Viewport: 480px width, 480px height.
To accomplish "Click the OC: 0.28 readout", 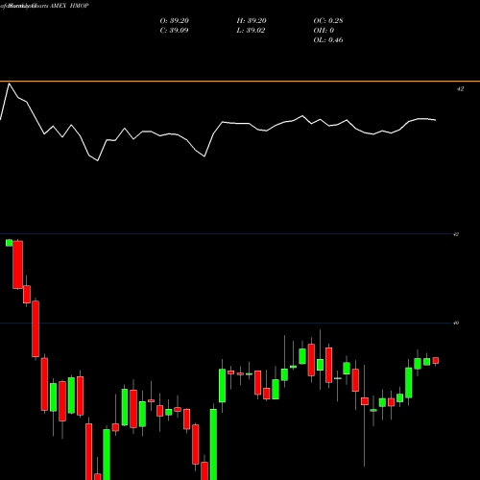I will pos(328,21).
